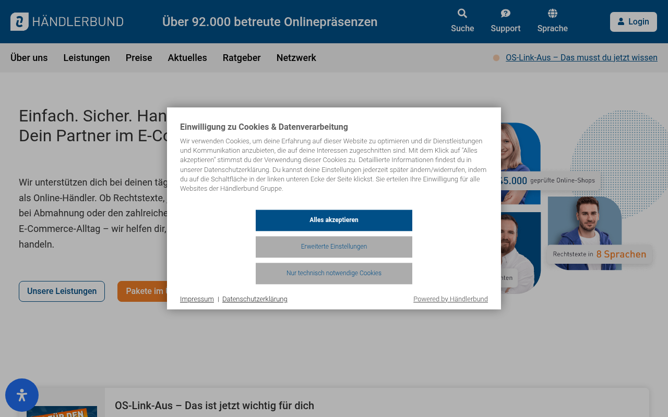Open the Netzwerk menu

point(296,58)
